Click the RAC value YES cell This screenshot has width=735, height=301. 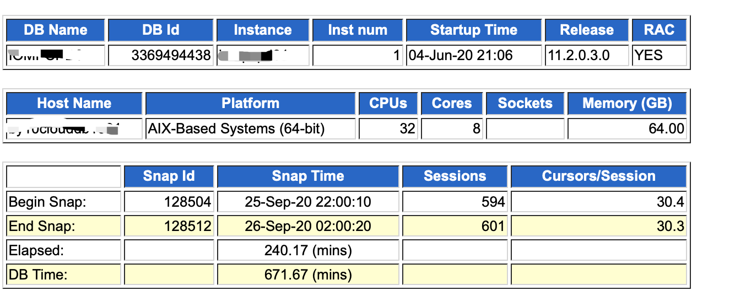(648, 56)
